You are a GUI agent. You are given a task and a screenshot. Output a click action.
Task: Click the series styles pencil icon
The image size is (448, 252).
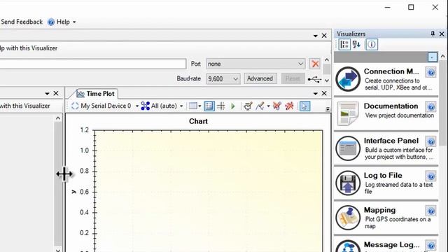point(260,106)
